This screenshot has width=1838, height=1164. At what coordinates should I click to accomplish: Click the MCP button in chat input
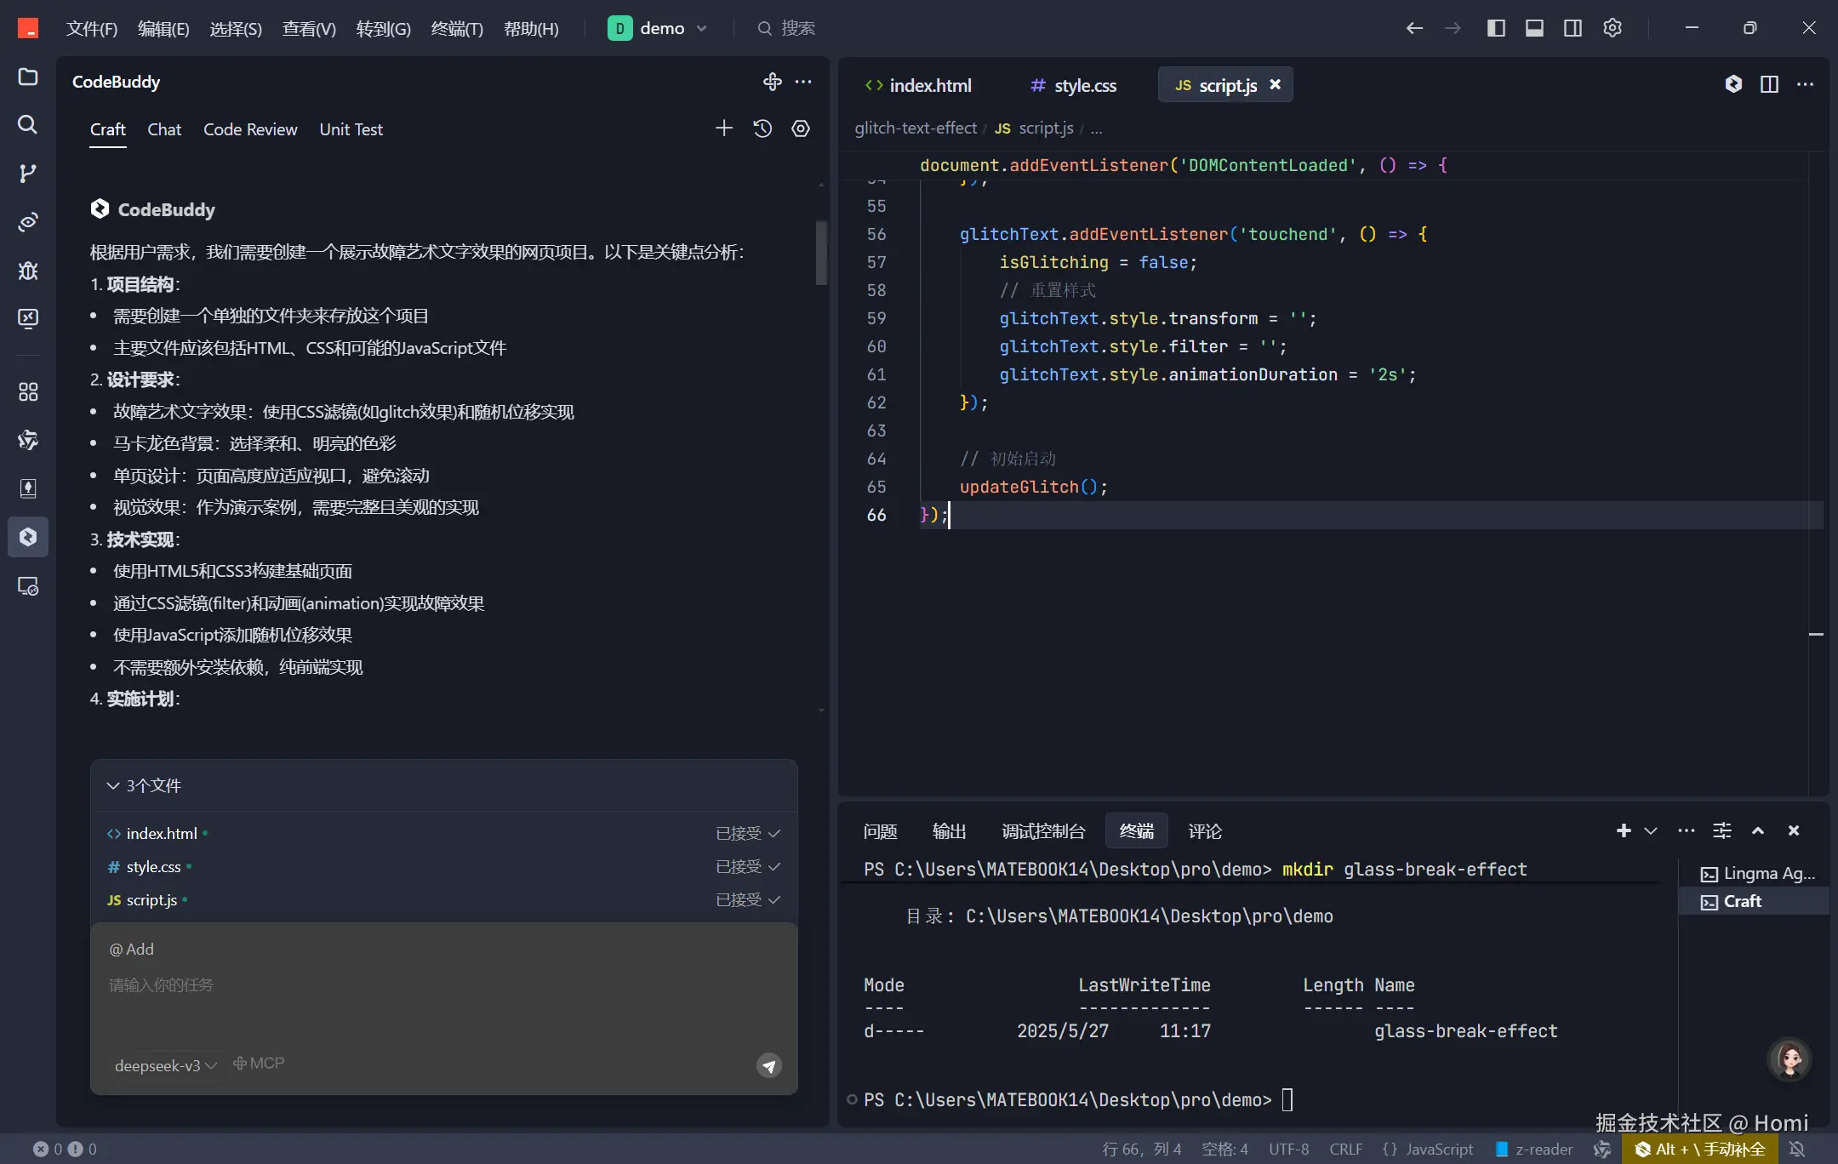coord(260,1064)
